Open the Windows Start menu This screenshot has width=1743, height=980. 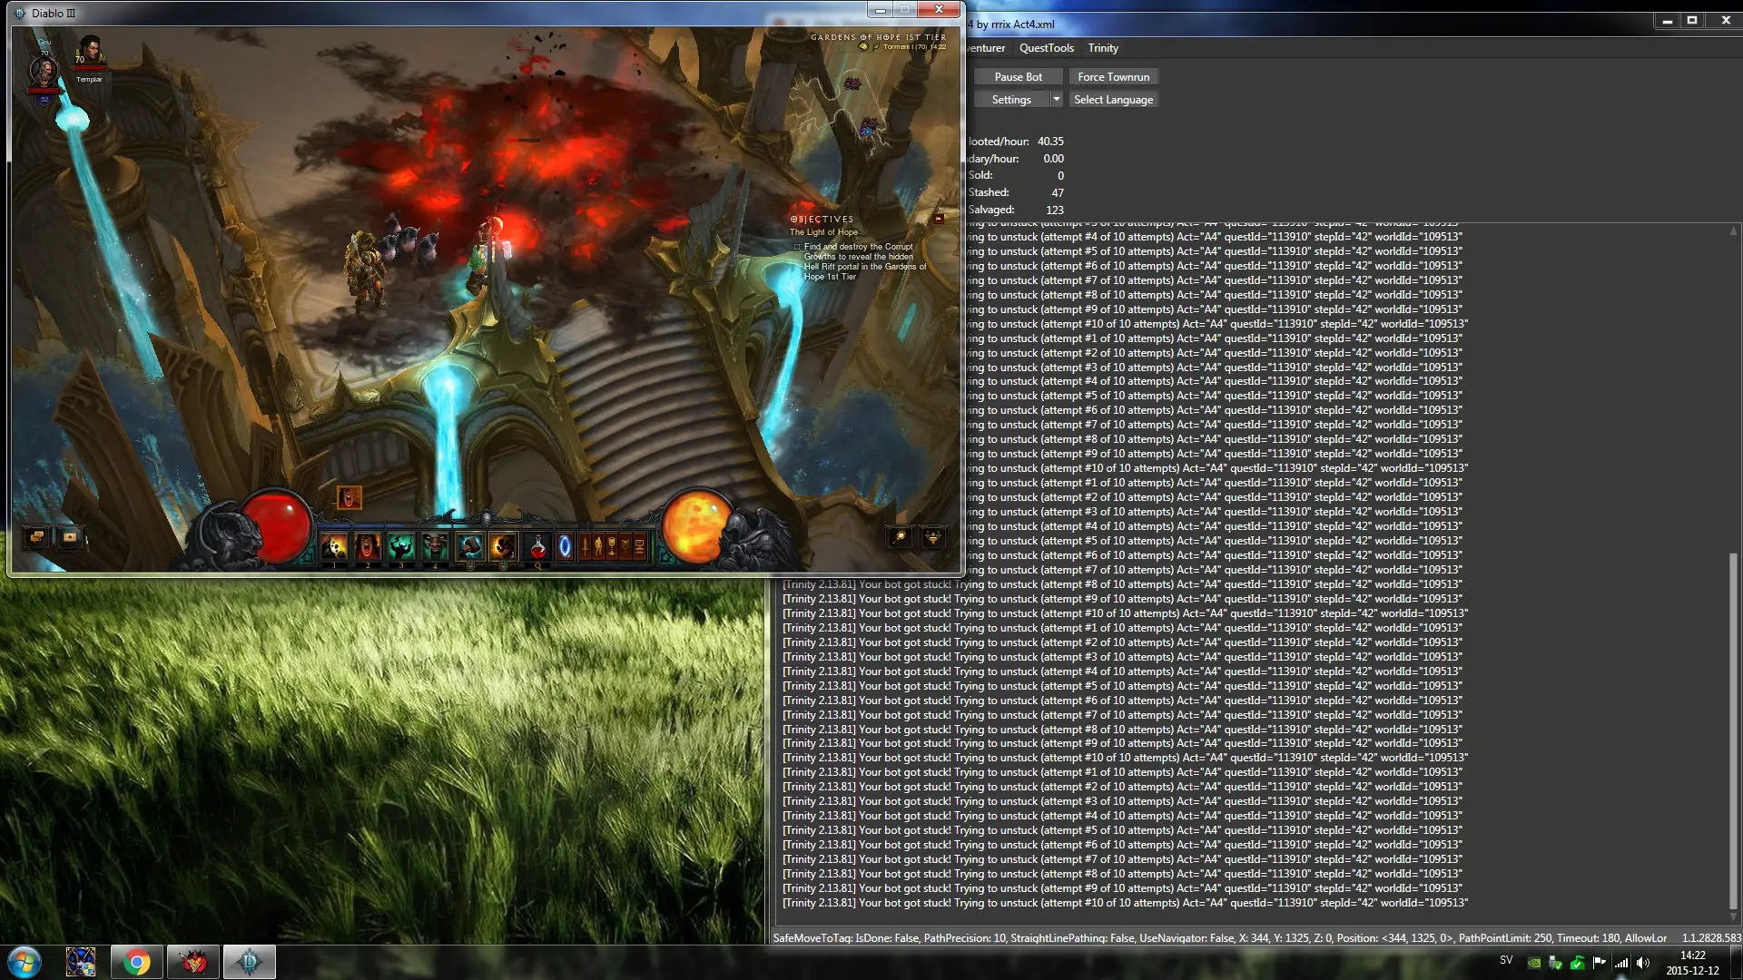25,962
